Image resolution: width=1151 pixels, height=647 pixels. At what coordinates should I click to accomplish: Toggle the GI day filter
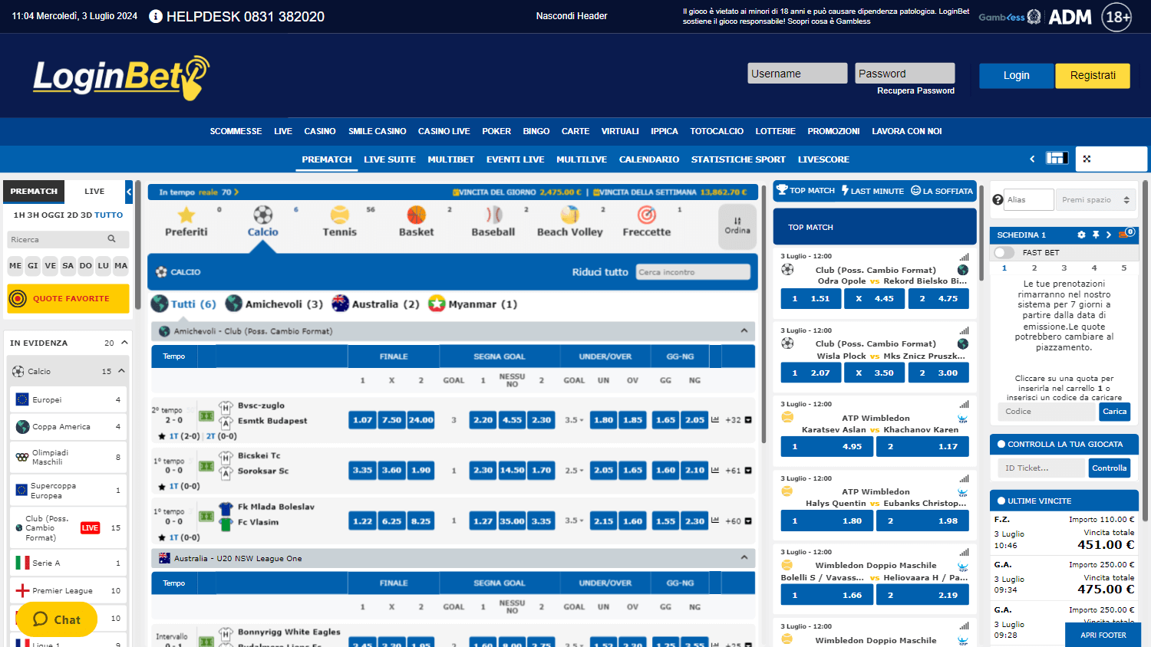pyautogui.click(x=33, y=265)
